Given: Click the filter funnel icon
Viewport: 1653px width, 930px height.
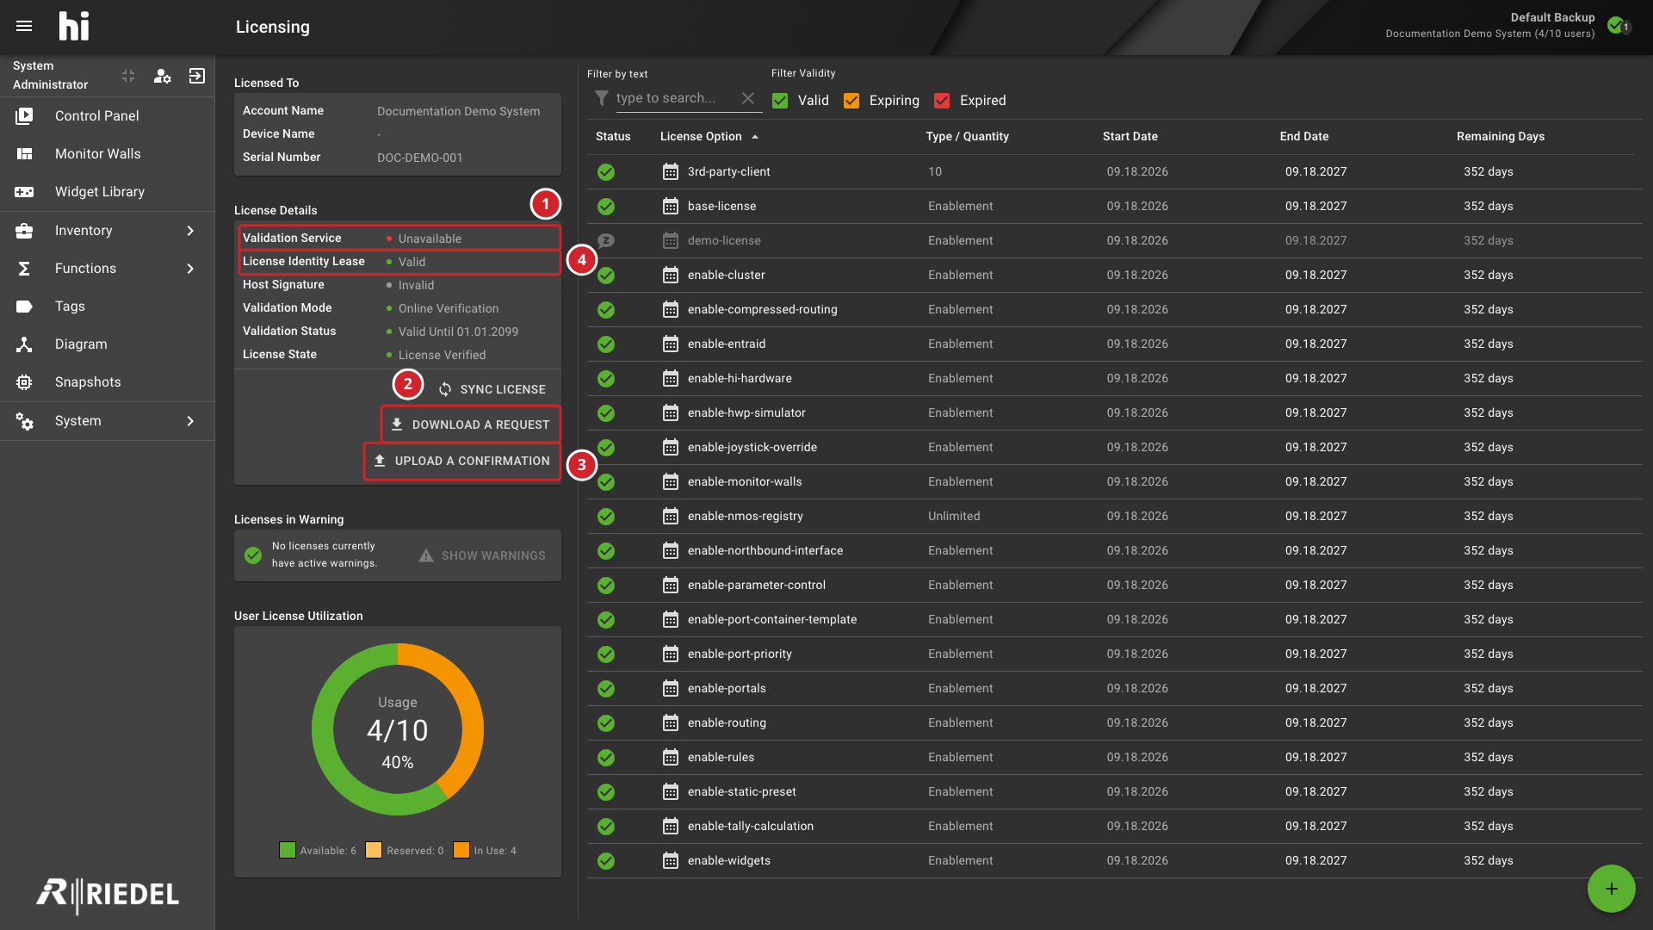Looking at the screenshot, I should [602, 98].
